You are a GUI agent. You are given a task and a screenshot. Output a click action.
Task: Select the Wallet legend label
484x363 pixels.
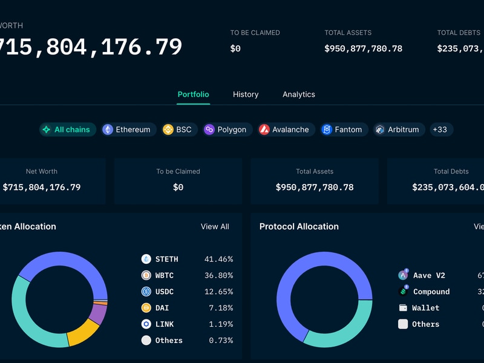point(425,308)
